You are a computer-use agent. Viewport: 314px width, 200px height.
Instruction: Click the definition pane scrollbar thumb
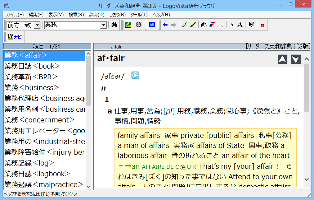(306, 87)
